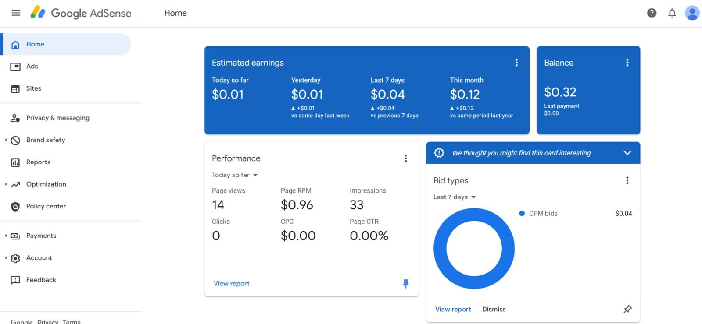Image resolution: width=702 pixels, height=324 pixels.
Task: Click the Last payment $0.00 text
Action: pyautogui.click(x=562, y=109)
